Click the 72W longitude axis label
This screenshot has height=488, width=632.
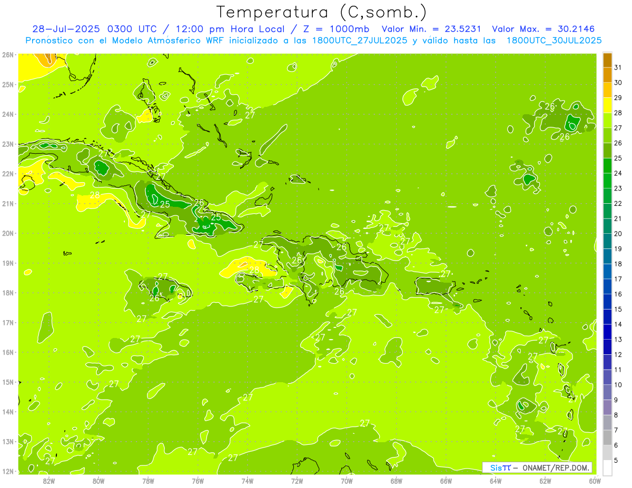[x=297, y=481]
